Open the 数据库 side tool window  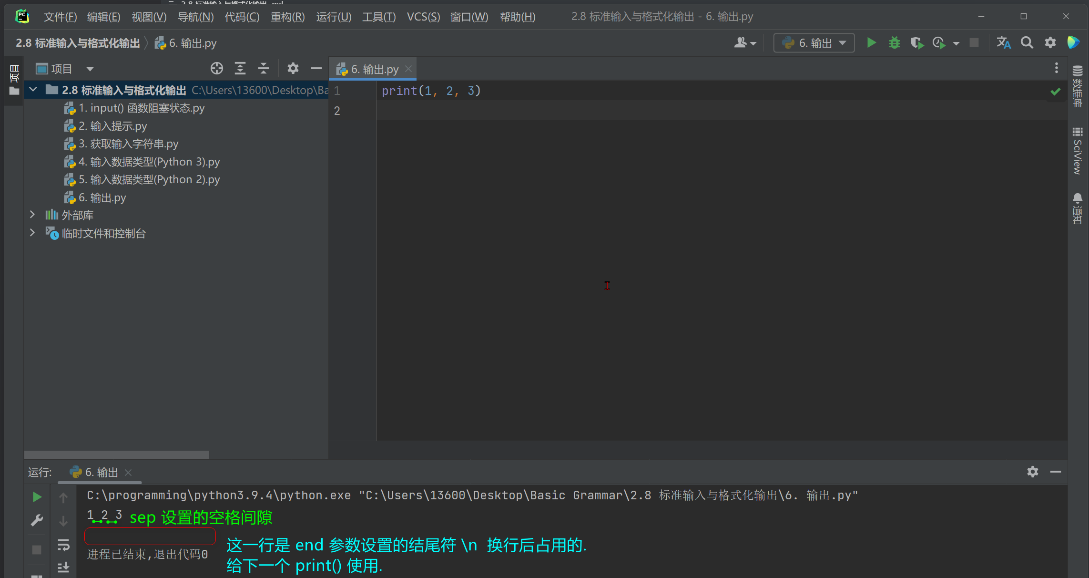[1077, 87]
